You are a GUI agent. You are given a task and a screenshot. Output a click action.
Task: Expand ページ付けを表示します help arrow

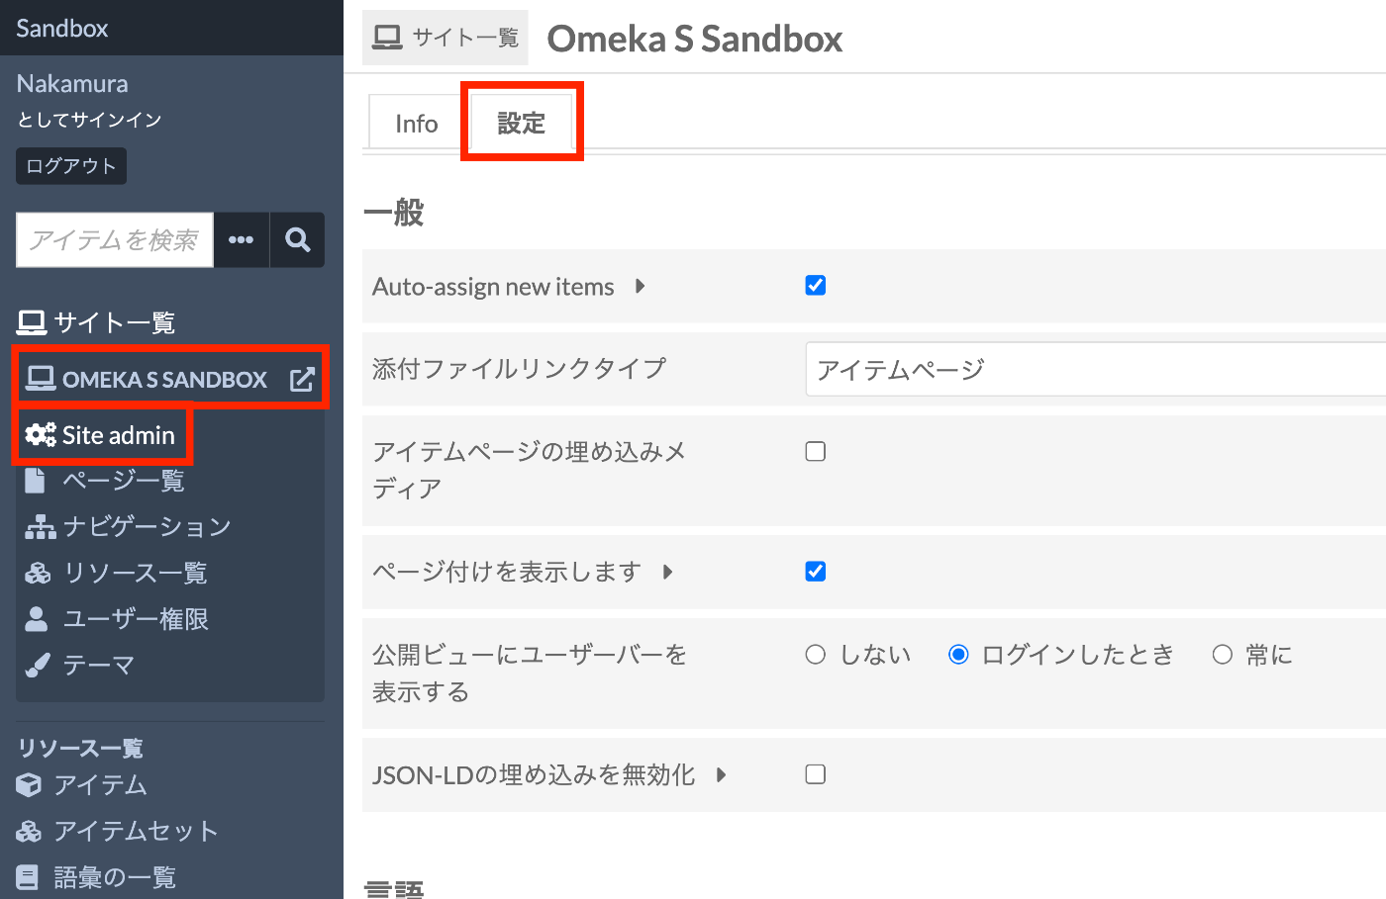click(x=668, y=572)
